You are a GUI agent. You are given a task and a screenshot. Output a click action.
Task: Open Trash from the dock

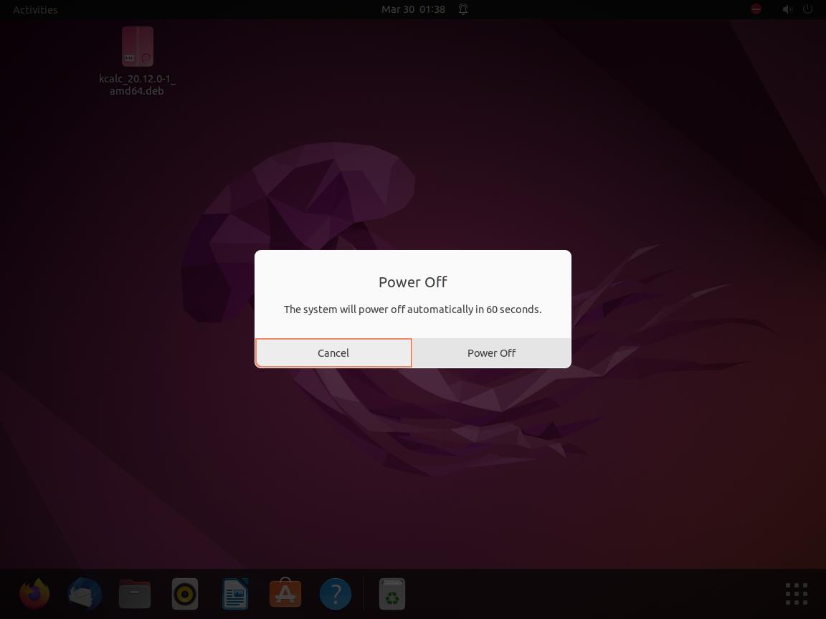coord(392,594)
